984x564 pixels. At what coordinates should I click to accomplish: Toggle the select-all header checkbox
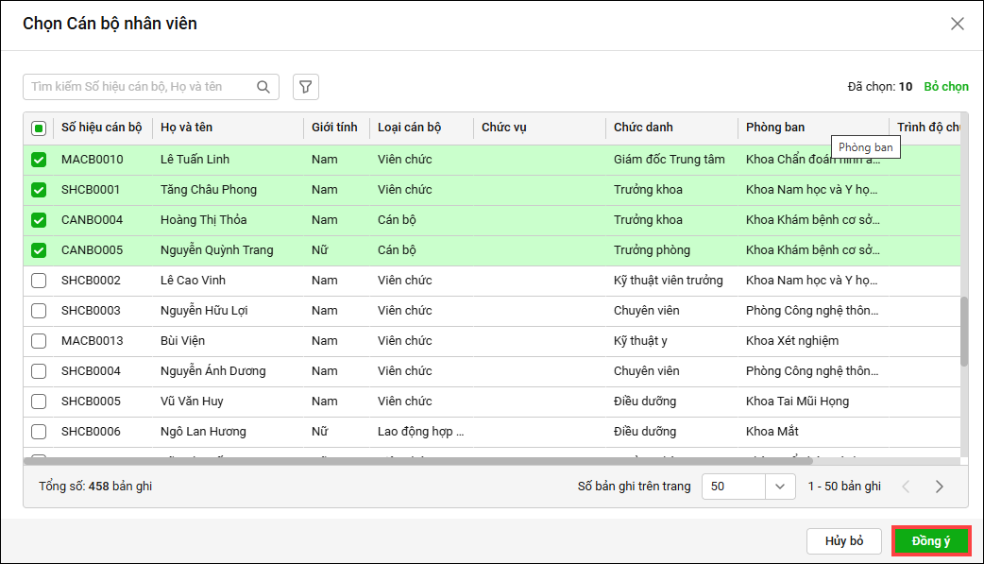coord(39,128)
